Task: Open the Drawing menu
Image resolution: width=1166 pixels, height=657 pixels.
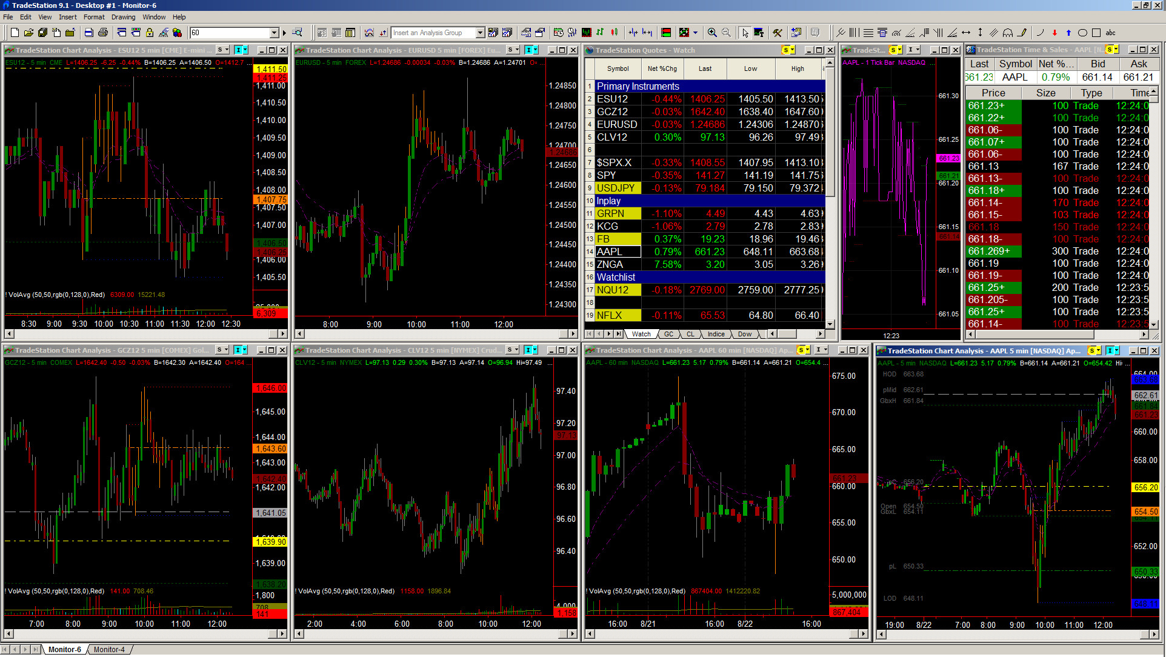Action: click(x=123, y=17)
